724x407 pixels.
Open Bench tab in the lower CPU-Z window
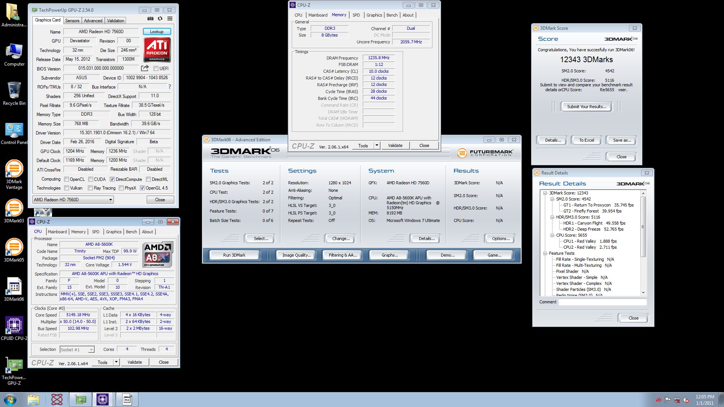pyautogui.click(x=131, y=232)
